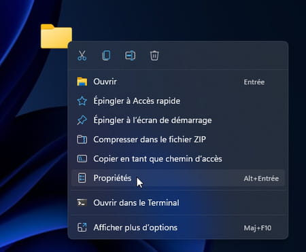Screen dimensions: 306x252
Task: Select the yellow folder on the desktop
Action: [56, 36]
